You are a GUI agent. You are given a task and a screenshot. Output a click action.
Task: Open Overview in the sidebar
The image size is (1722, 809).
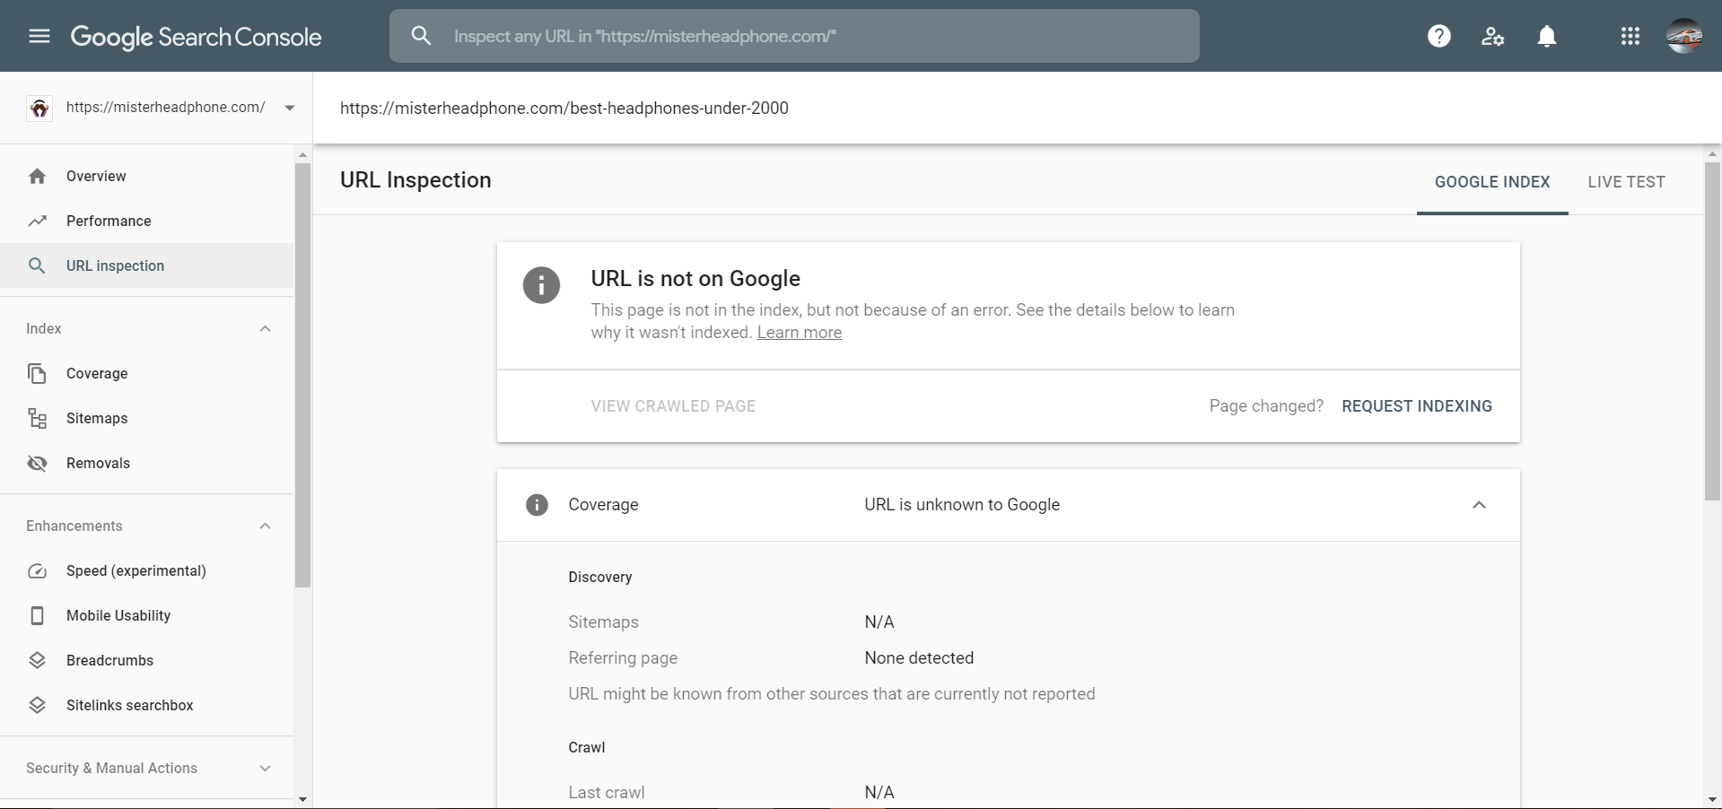point(147,176)
